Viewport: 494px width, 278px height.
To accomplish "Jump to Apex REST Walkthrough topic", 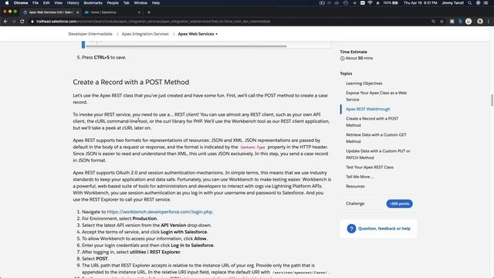I will [367, 109].
